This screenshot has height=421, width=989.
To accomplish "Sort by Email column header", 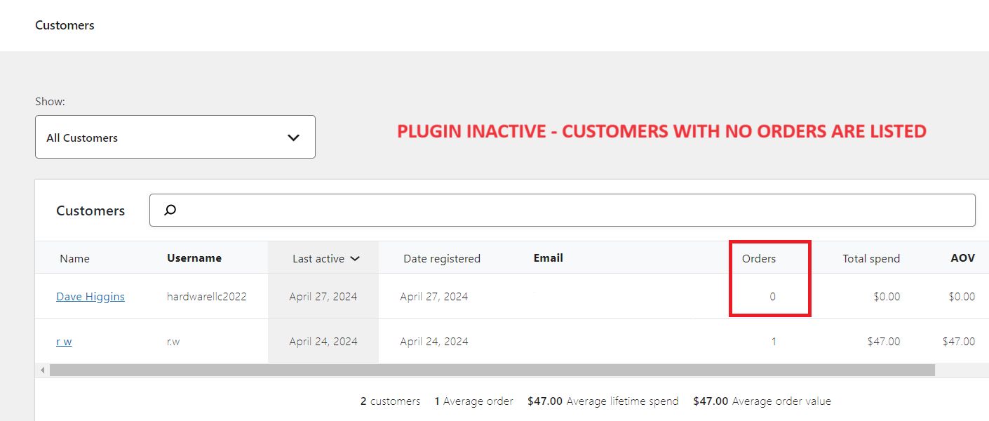I will click(x=549, y=258).
